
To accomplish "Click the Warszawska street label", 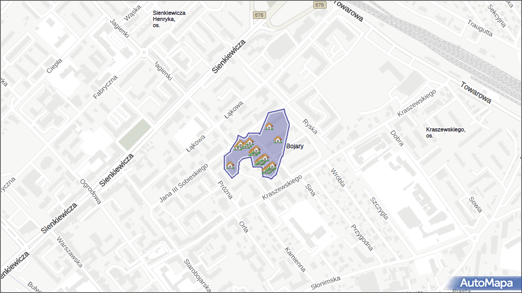I will click(69, 252).
